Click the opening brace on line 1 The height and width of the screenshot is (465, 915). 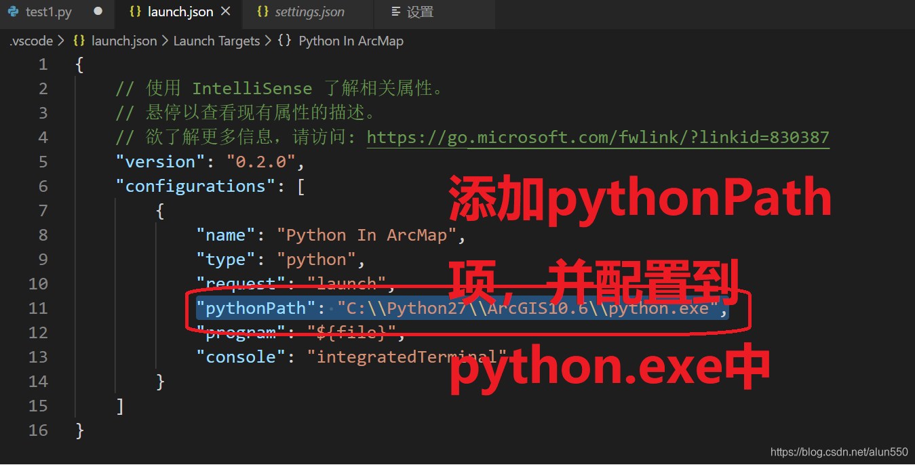80,64
